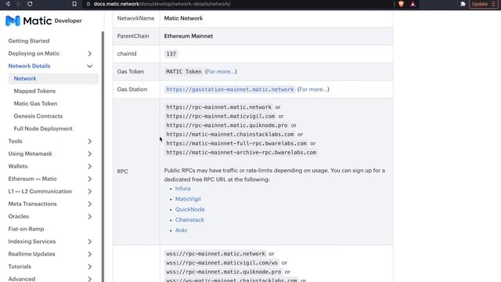Screen dimensions: 501x282
Task: Click https://matic-mainnet.chainstacklabs.com URL
Action: tap(230, 134)
